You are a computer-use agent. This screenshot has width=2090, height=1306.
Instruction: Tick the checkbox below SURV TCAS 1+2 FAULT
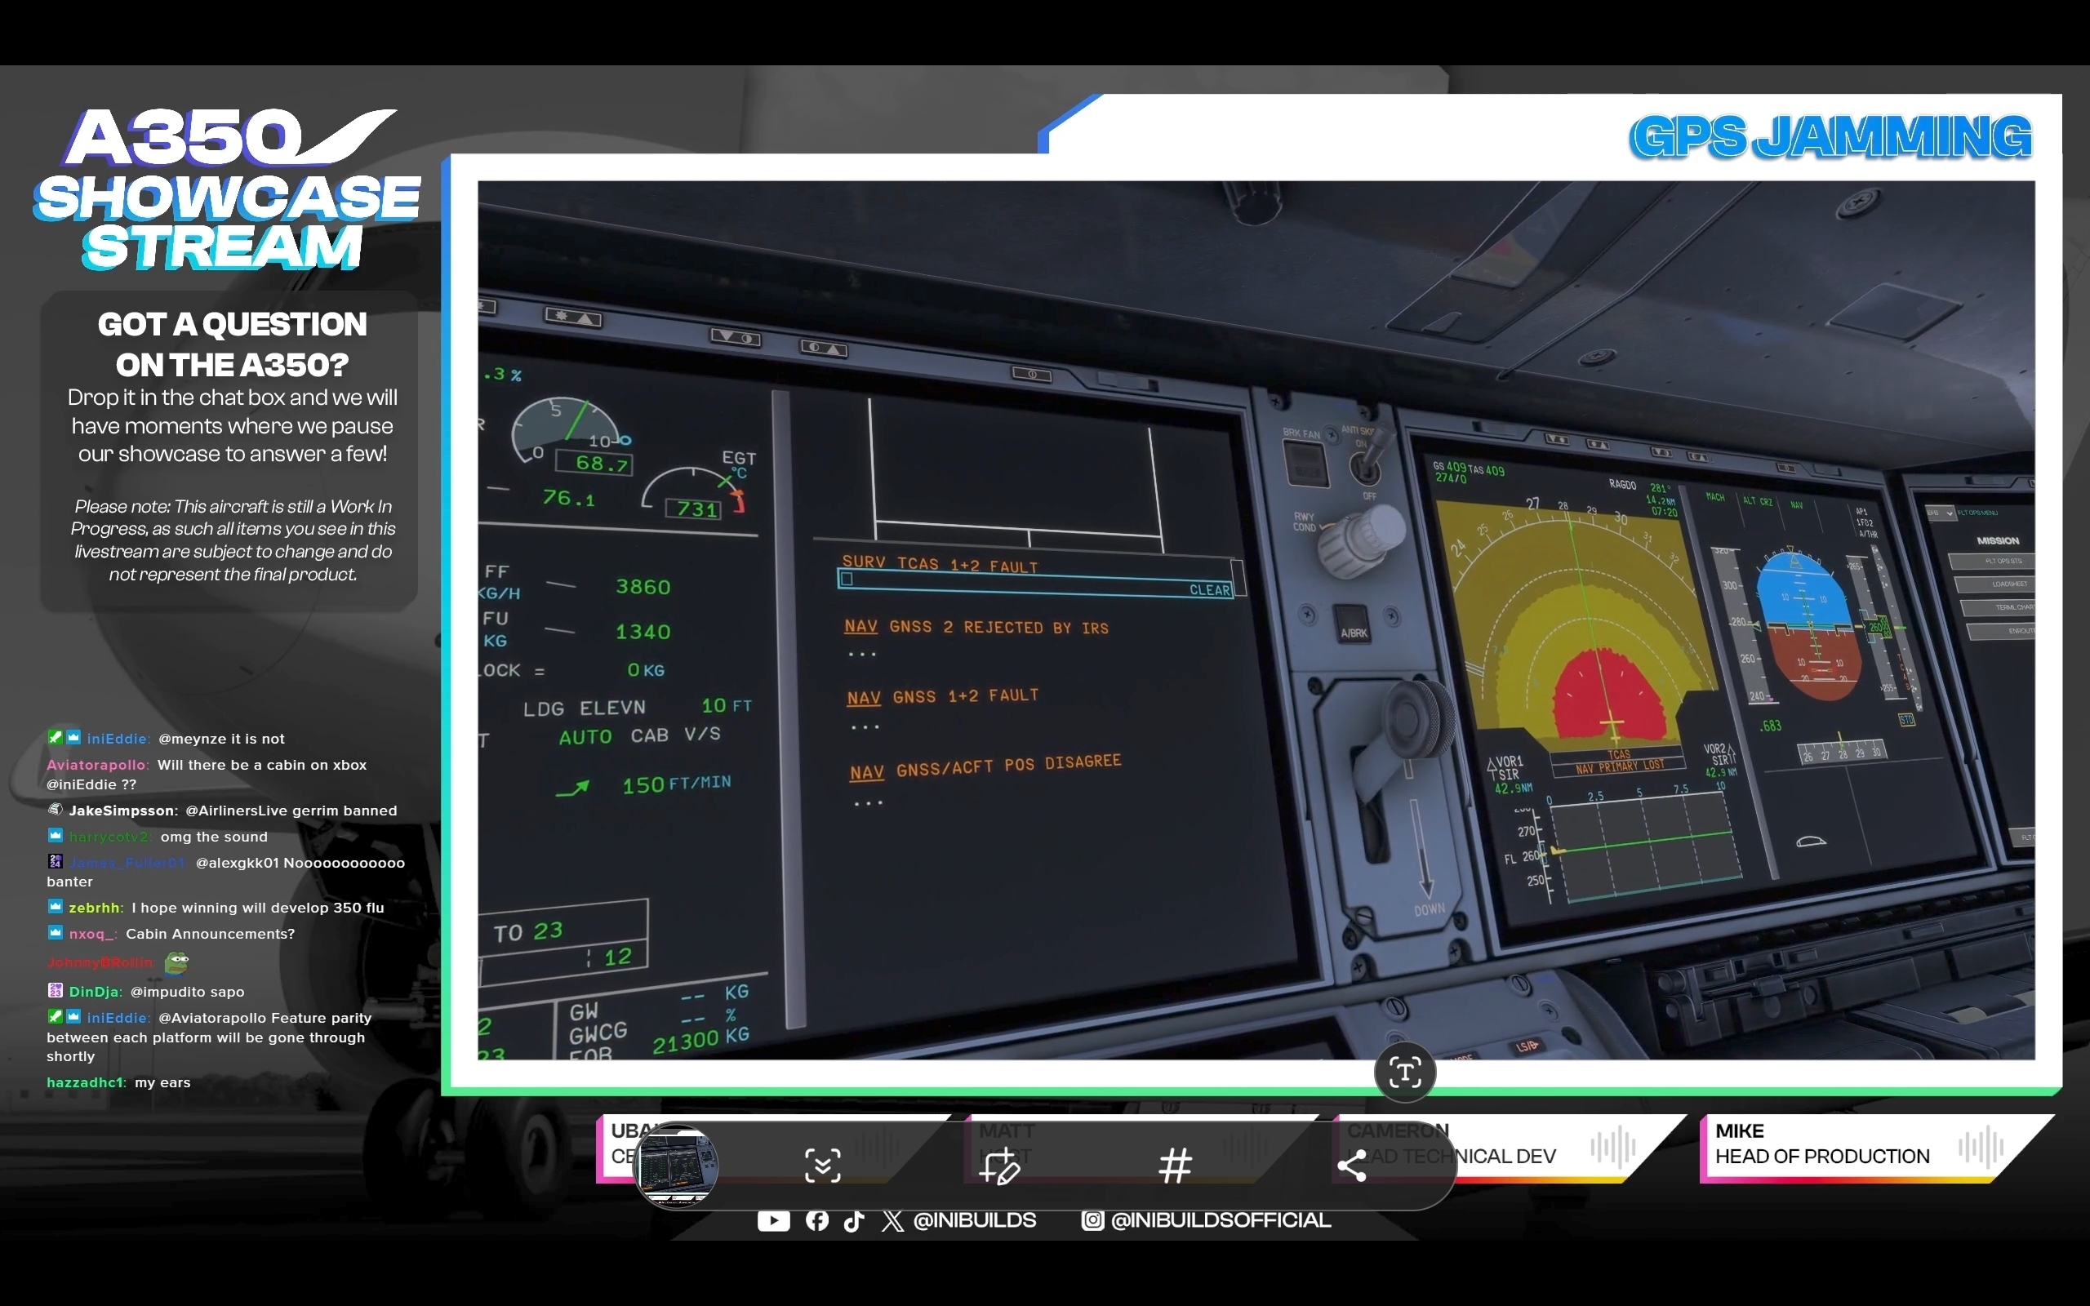point(847,580)
